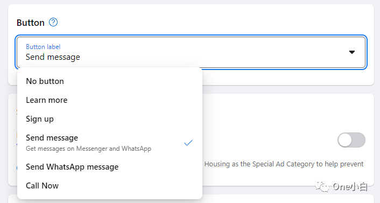Collapse the list using the black caret arrow
This screenshot has height=203, width=380.
352,52
